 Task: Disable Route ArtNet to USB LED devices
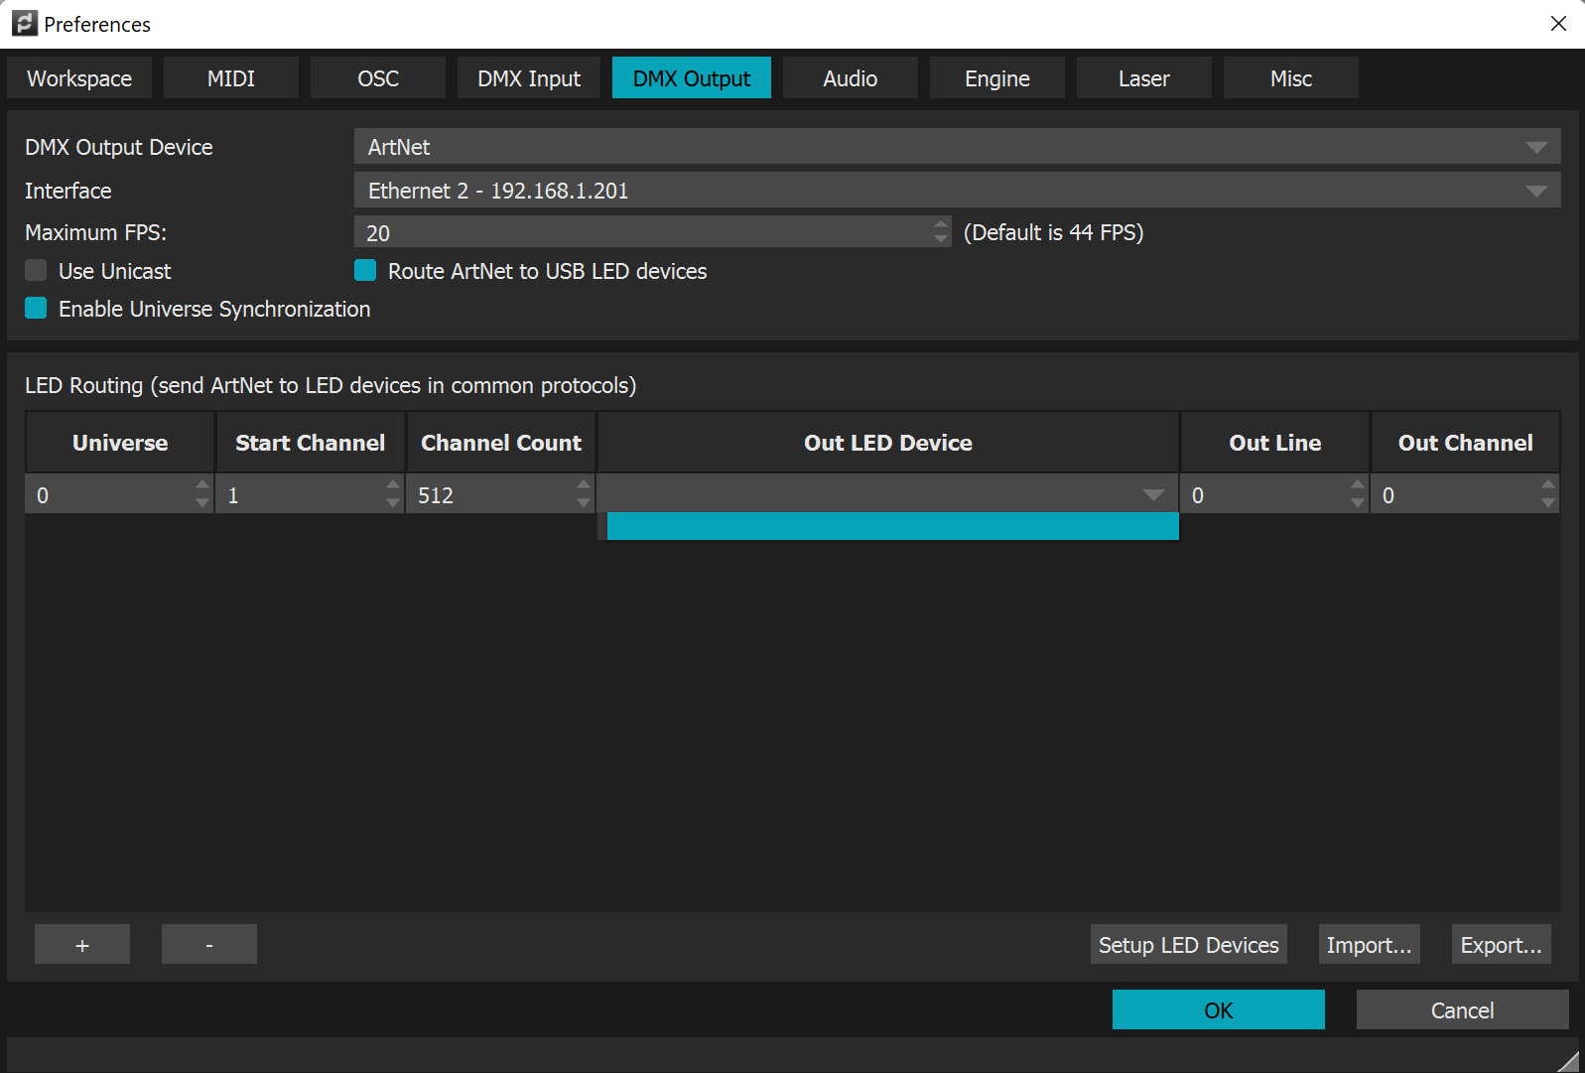(x=365, y=271)
